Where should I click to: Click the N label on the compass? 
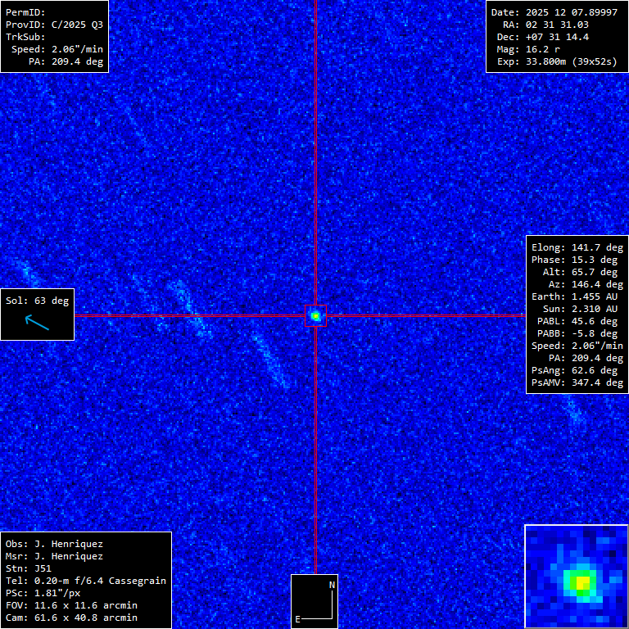[332, 585]
